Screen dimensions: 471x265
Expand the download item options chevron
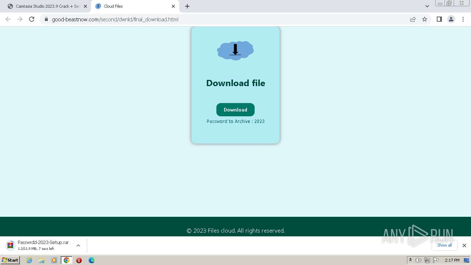tap(78, 245)
